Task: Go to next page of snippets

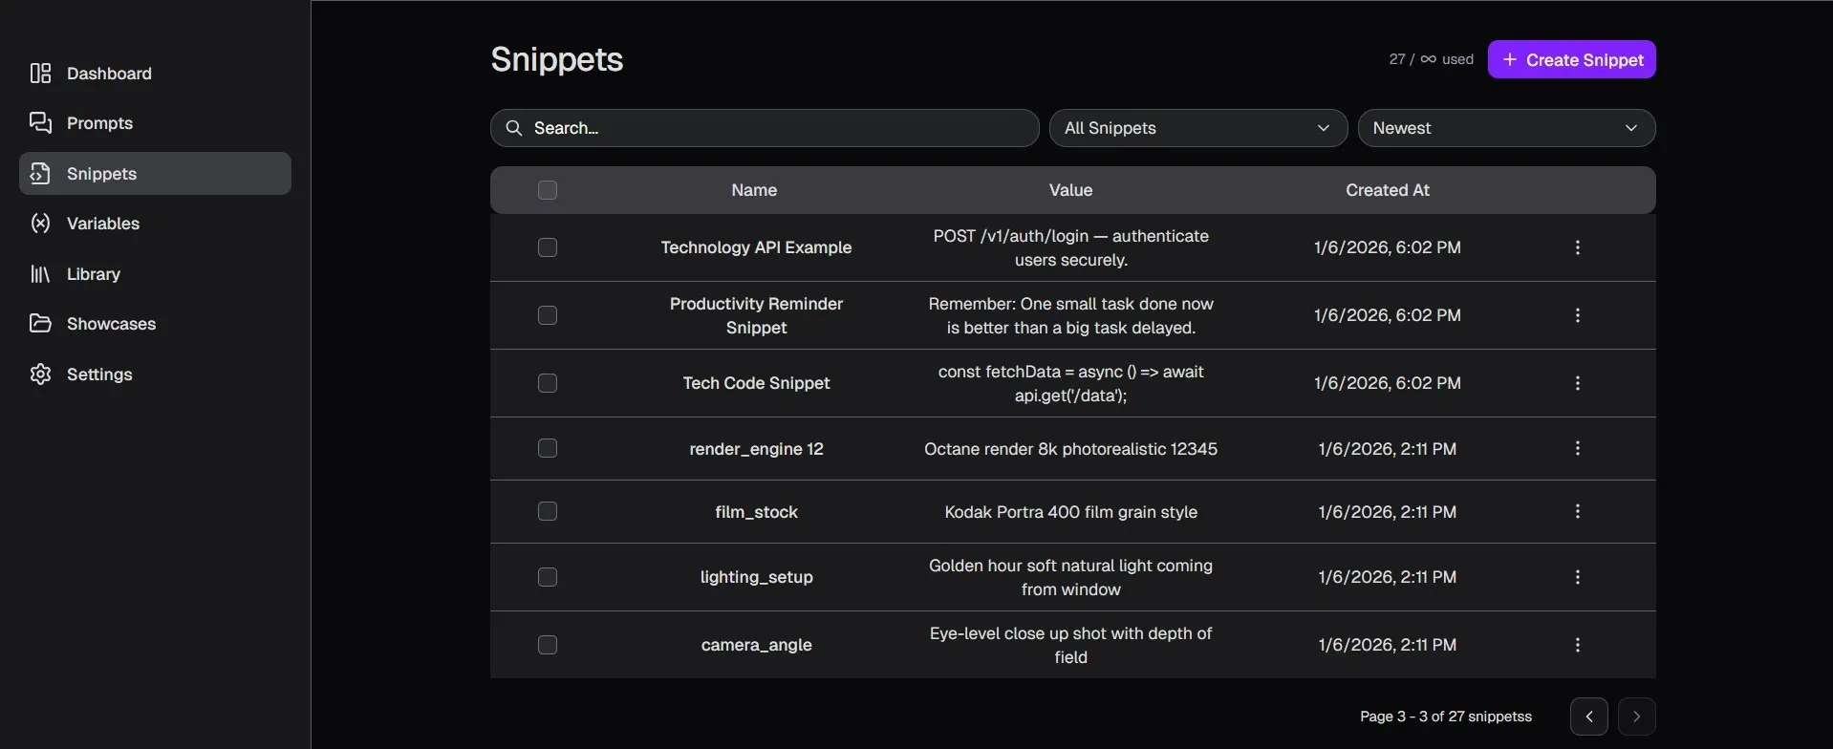Action: (1636, 717)
